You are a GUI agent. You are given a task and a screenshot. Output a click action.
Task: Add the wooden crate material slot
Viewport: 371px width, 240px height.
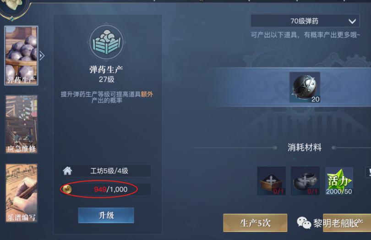pyautogui.click(x=272, y=181)
